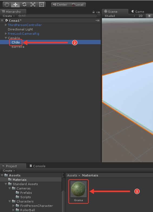
Task: Expand the FreeLookCameraRig object
Action: 6,34
